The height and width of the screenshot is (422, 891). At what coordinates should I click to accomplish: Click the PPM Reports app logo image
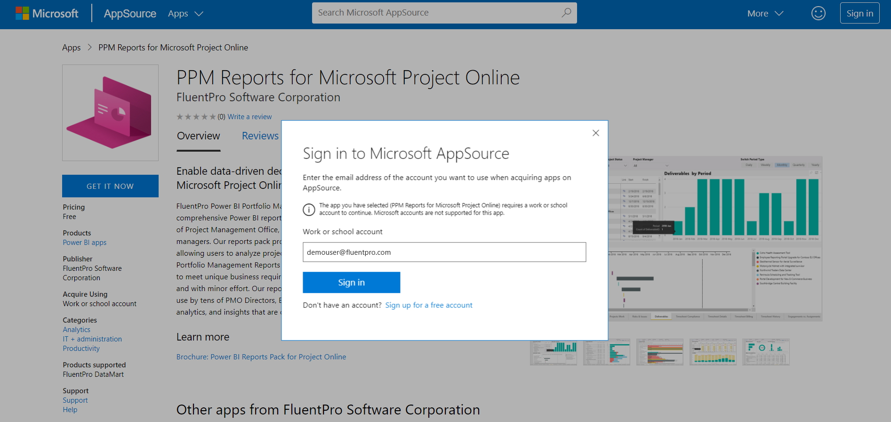tap(110, 113)
